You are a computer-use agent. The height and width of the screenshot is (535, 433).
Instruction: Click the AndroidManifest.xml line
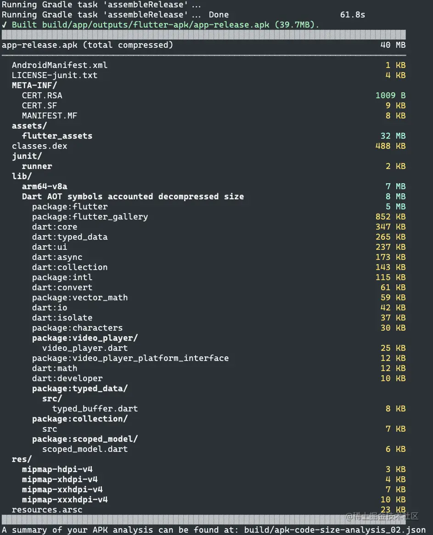click(209, 65)
